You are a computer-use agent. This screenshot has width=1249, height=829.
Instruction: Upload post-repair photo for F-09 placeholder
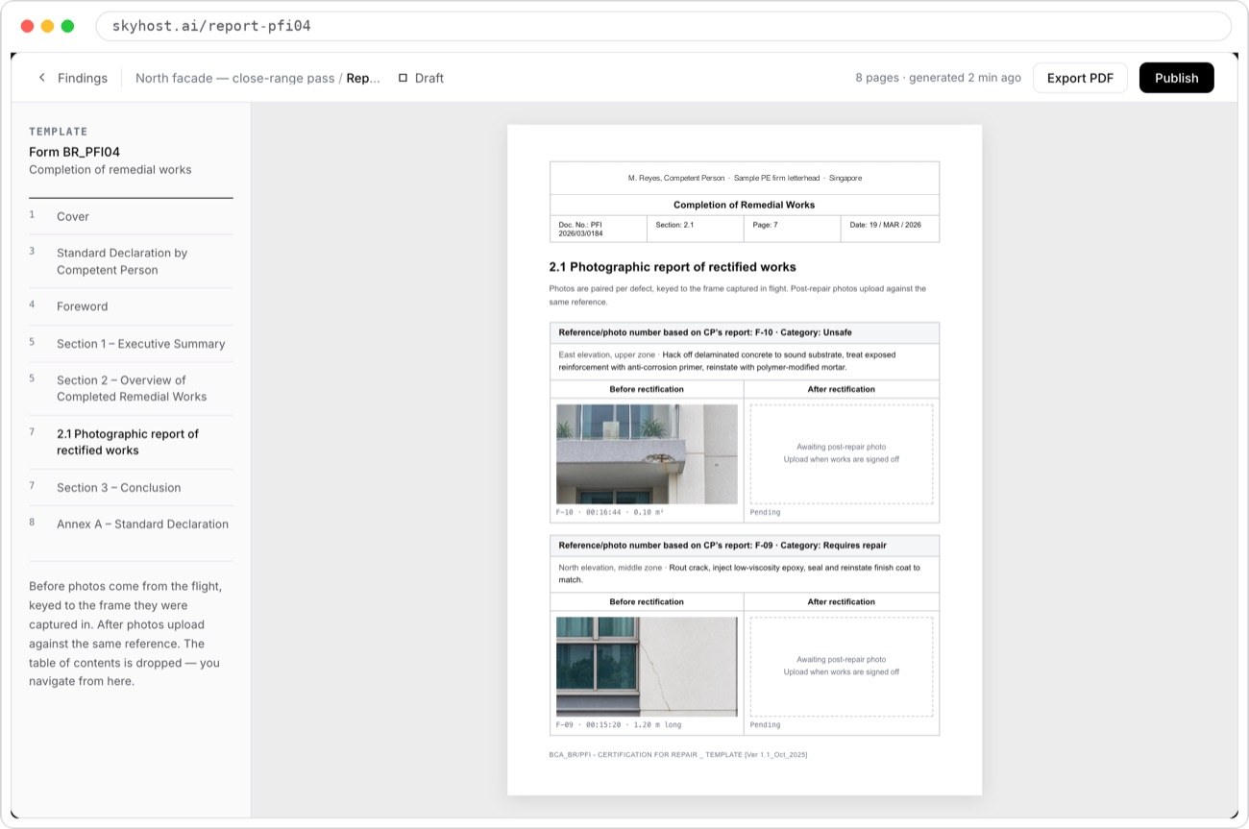842,667
